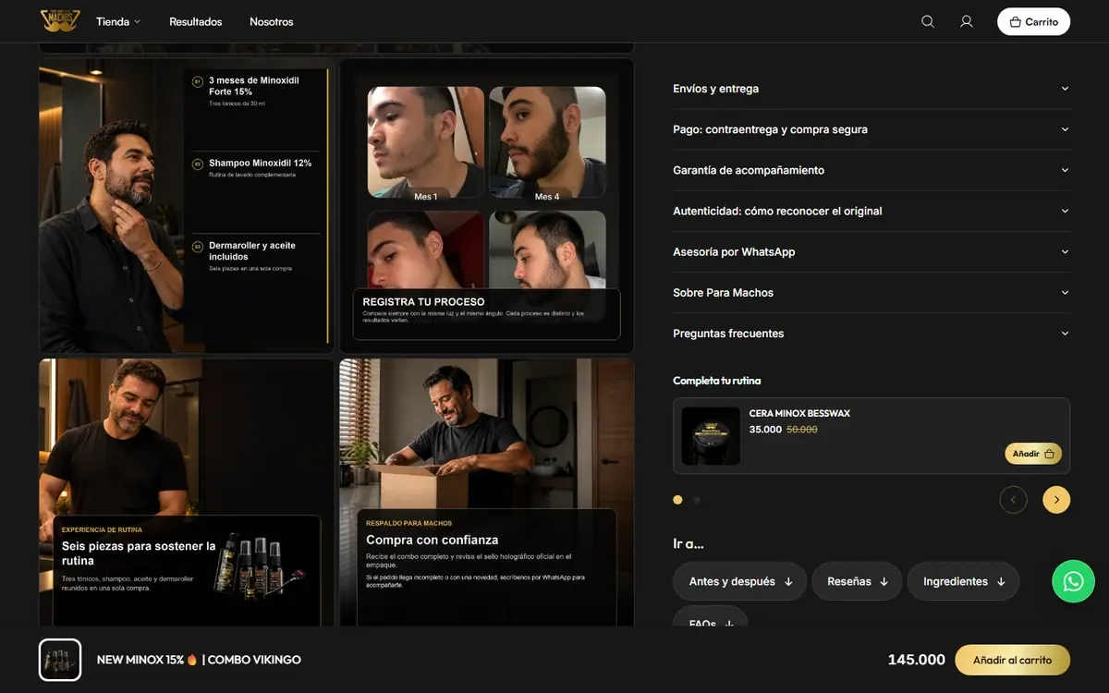Expand Envíos y entrega section

871,89
